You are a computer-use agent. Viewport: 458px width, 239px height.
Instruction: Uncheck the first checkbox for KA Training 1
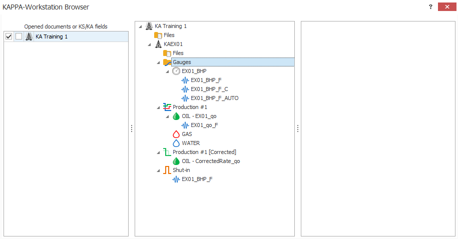[x=9, y=36]
